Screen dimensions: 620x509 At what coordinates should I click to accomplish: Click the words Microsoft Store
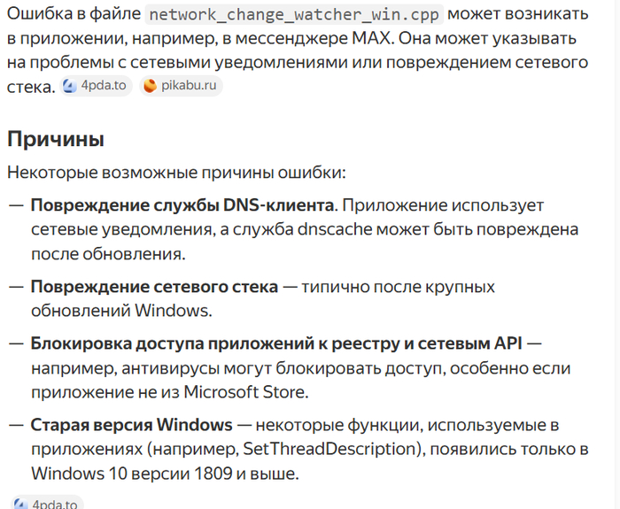tap(244, 392)
